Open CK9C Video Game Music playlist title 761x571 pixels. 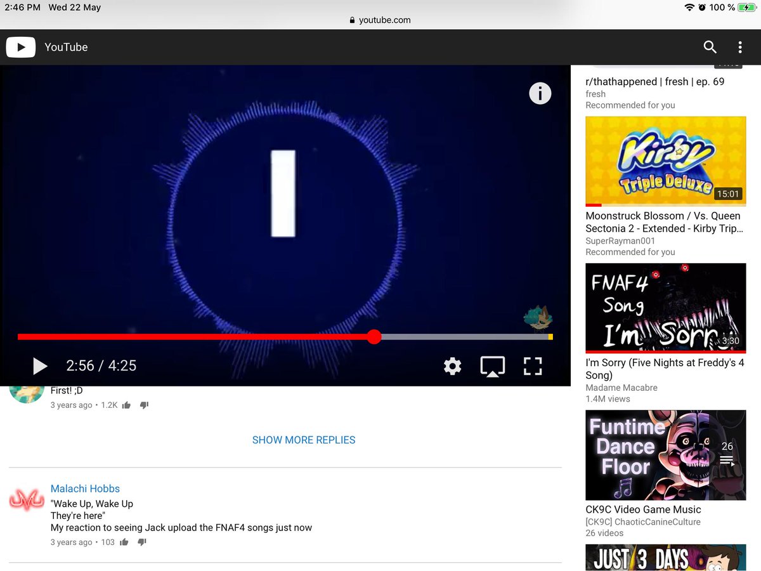643,509
